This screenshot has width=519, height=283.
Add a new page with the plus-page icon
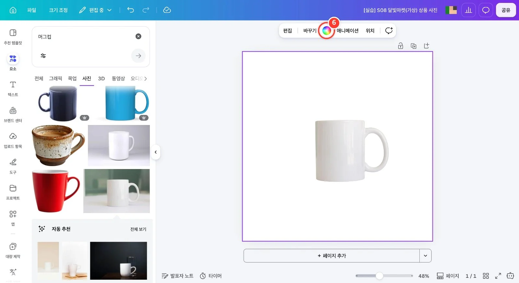coord(427,46)
